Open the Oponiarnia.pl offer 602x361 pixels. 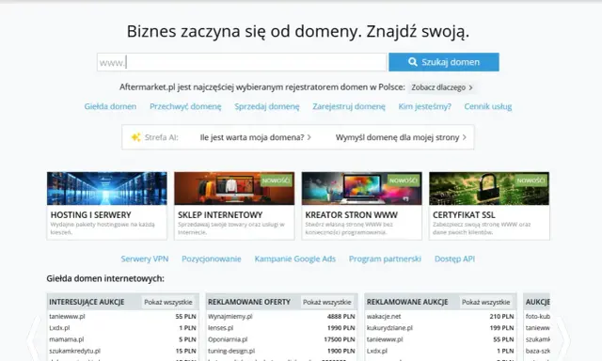pyautogui.click(x=228, y=339)
